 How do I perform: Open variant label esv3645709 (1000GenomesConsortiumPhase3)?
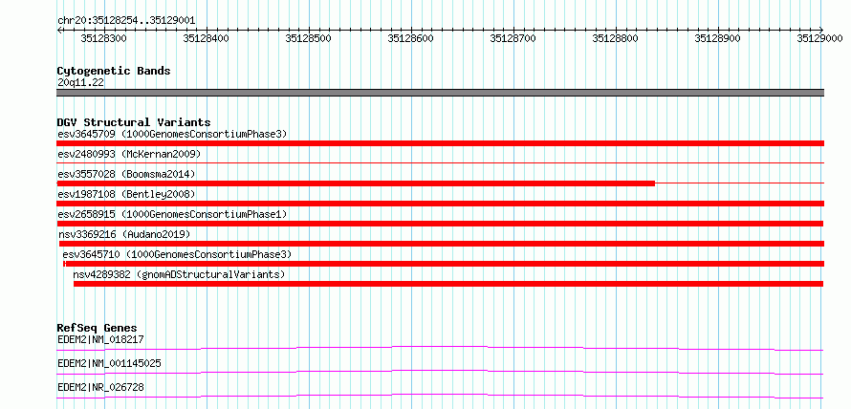coord(172,134)
